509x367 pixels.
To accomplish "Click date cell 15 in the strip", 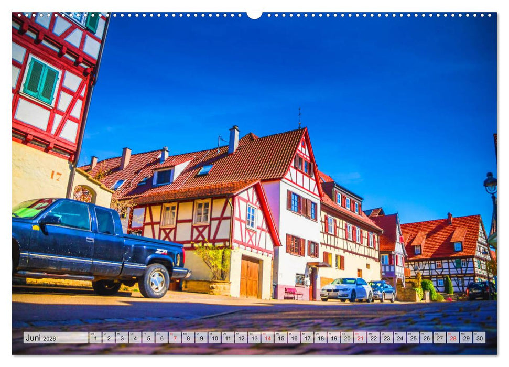I will [x=282, y=338].
